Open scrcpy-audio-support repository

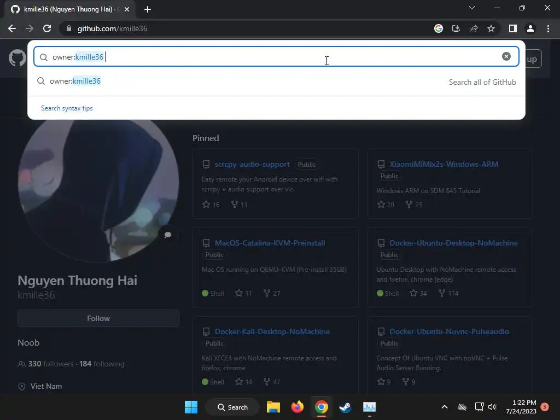click(252, 164)
